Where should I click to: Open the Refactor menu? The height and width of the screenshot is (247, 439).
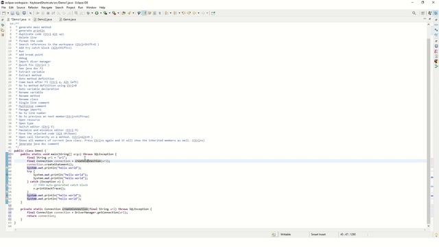click(33, 8)
